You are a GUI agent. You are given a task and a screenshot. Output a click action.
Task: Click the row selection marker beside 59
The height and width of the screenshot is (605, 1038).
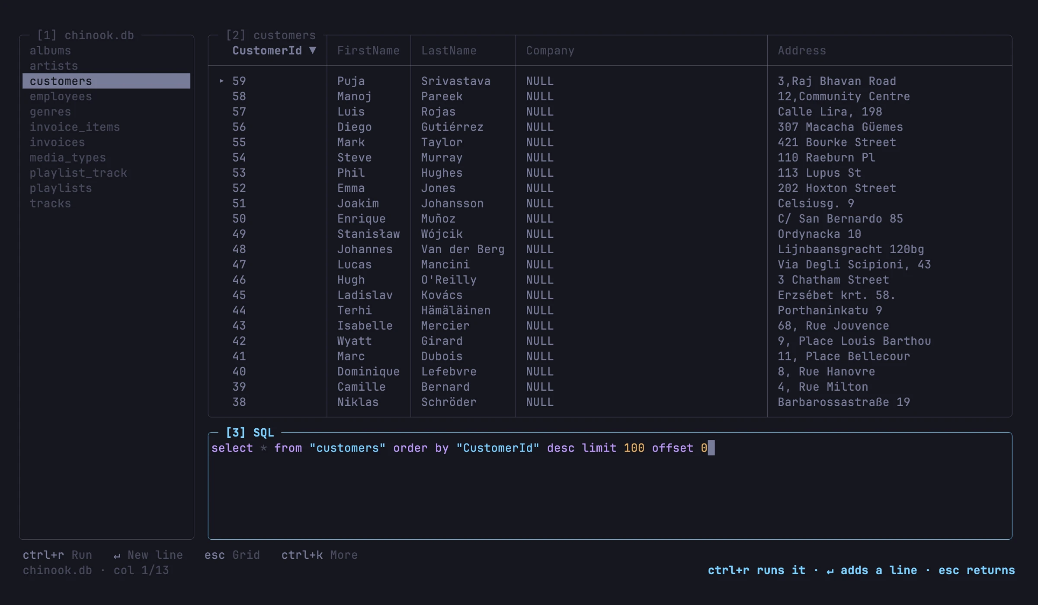tap(221, 81)
